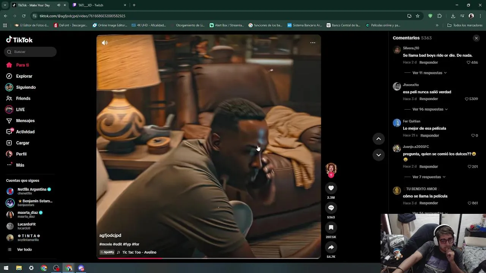486x273 pixels.
Task: Open the #movie hashtag
Action: coord(106,244)
